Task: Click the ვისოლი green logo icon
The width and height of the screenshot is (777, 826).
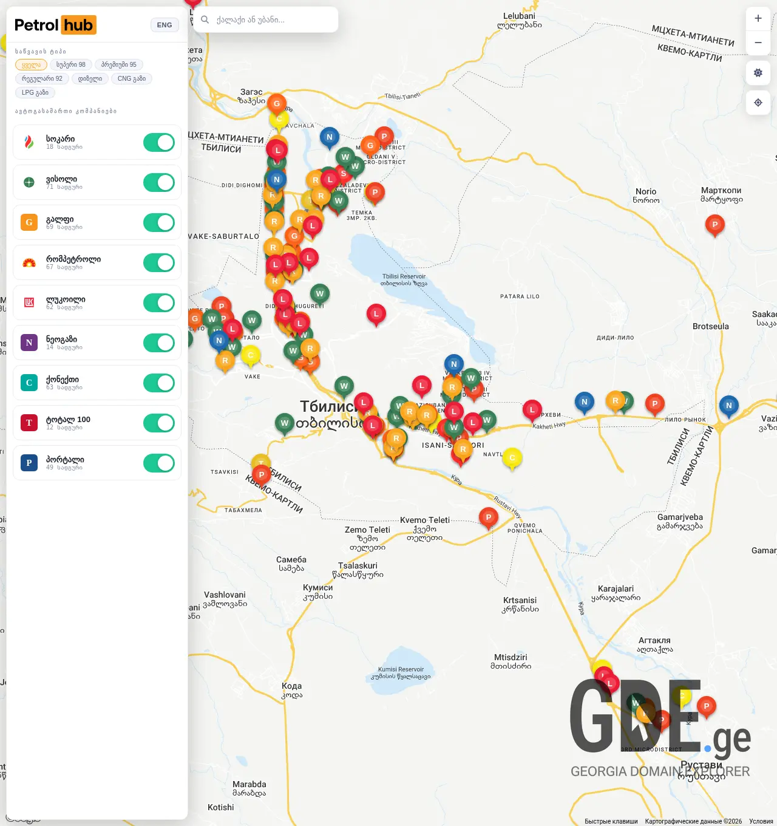Action: 29,183
